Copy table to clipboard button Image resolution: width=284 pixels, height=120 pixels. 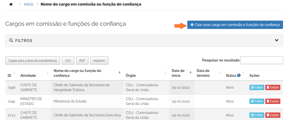point(33,60)
